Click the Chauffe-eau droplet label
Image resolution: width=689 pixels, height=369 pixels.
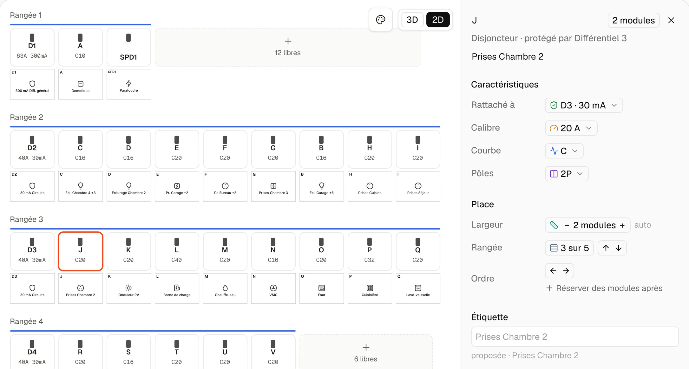pos(225,288)
